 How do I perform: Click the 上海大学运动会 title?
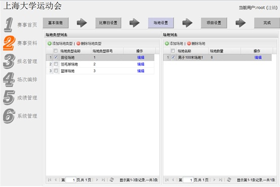coord(32,6)
